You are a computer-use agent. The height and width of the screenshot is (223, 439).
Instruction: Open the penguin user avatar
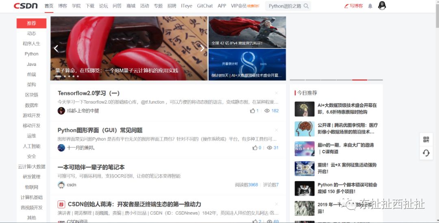click(382, 6)
